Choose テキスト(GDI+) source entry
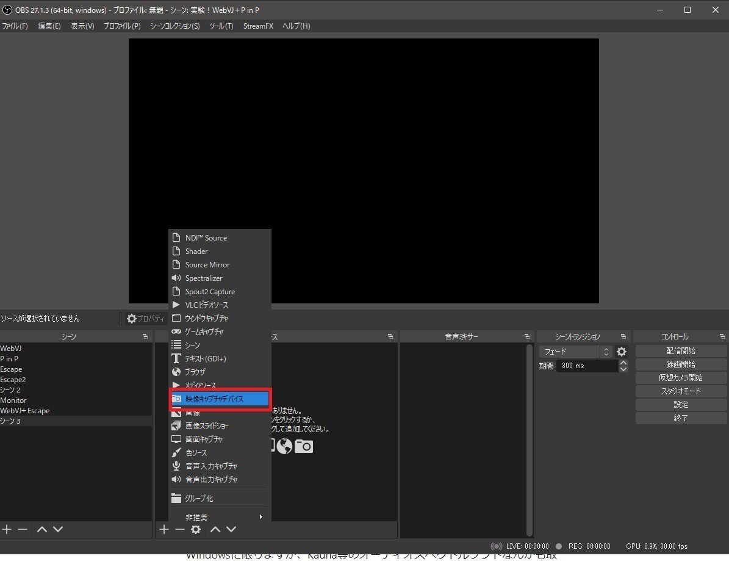 tap(220, 359)
